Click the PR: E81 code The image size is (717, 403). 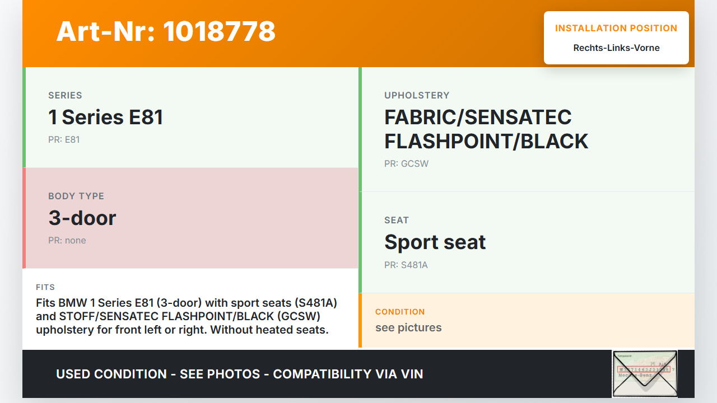(x=64, y=139)
